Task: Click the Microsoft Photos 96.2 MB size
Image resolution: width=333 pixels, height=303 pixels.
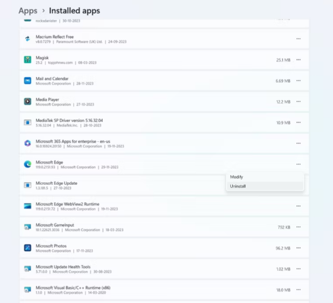Action: (283, 248)
